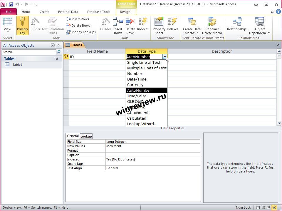Image resolution: width=282 pixels, height=211 pixels.
Task: Click Rename/Delete Macro
Action: pyautogui.click(x=212, y=25)
